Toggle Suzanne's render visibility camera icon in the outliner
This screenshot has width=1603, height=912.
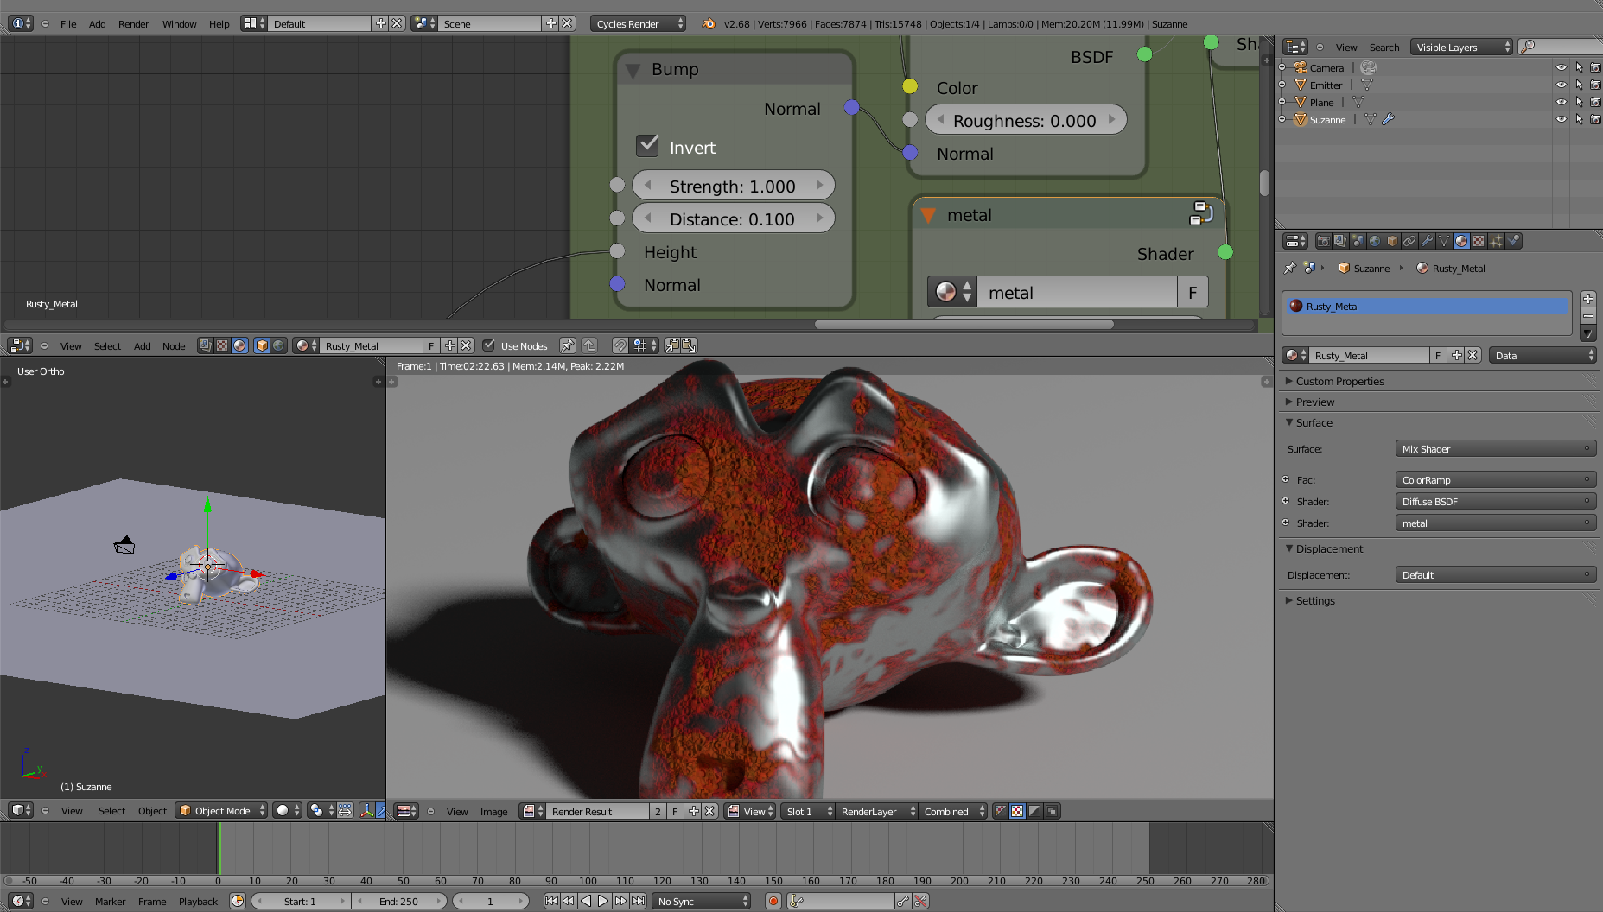pos(1595,119)
